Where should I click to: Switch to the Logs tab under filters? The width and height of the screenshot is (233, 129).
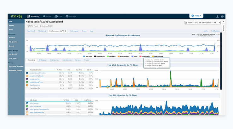pos(92,31)
